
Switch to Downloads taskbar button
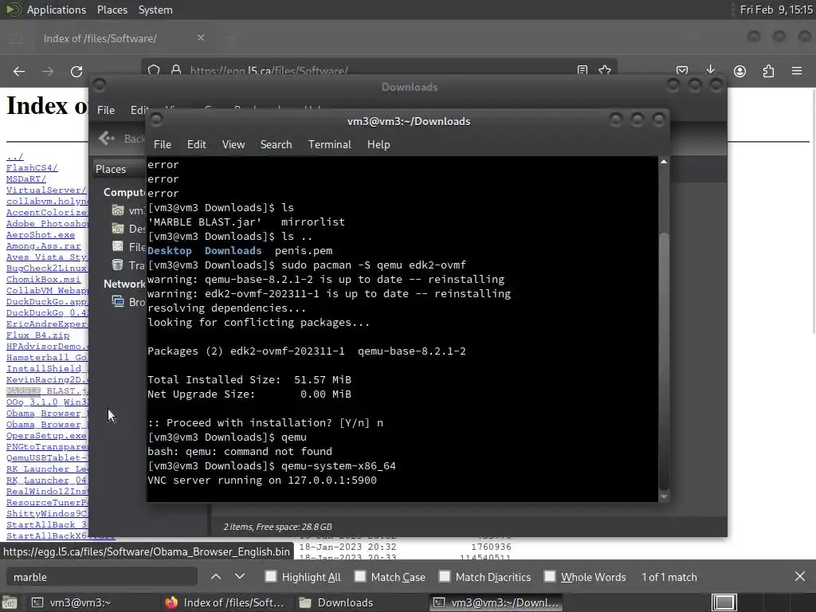pyautogui.click(x=359, y=602)
